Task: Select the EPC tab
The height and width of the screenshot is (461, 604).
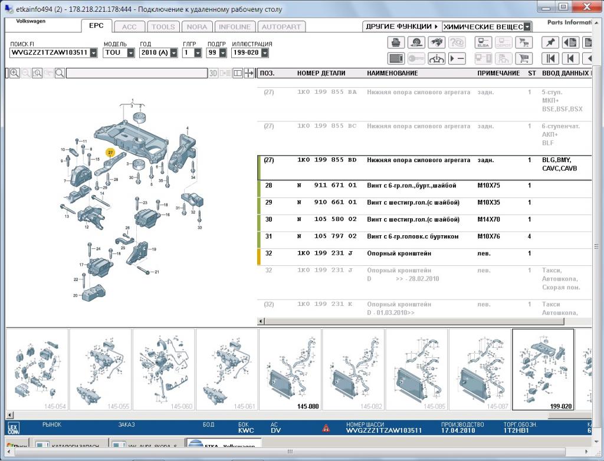Action: 96,26
